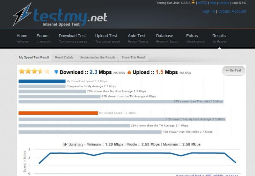Open the TiP Summary link
The width and height of the screenshot is (255, 176).
tap(73, 145)
